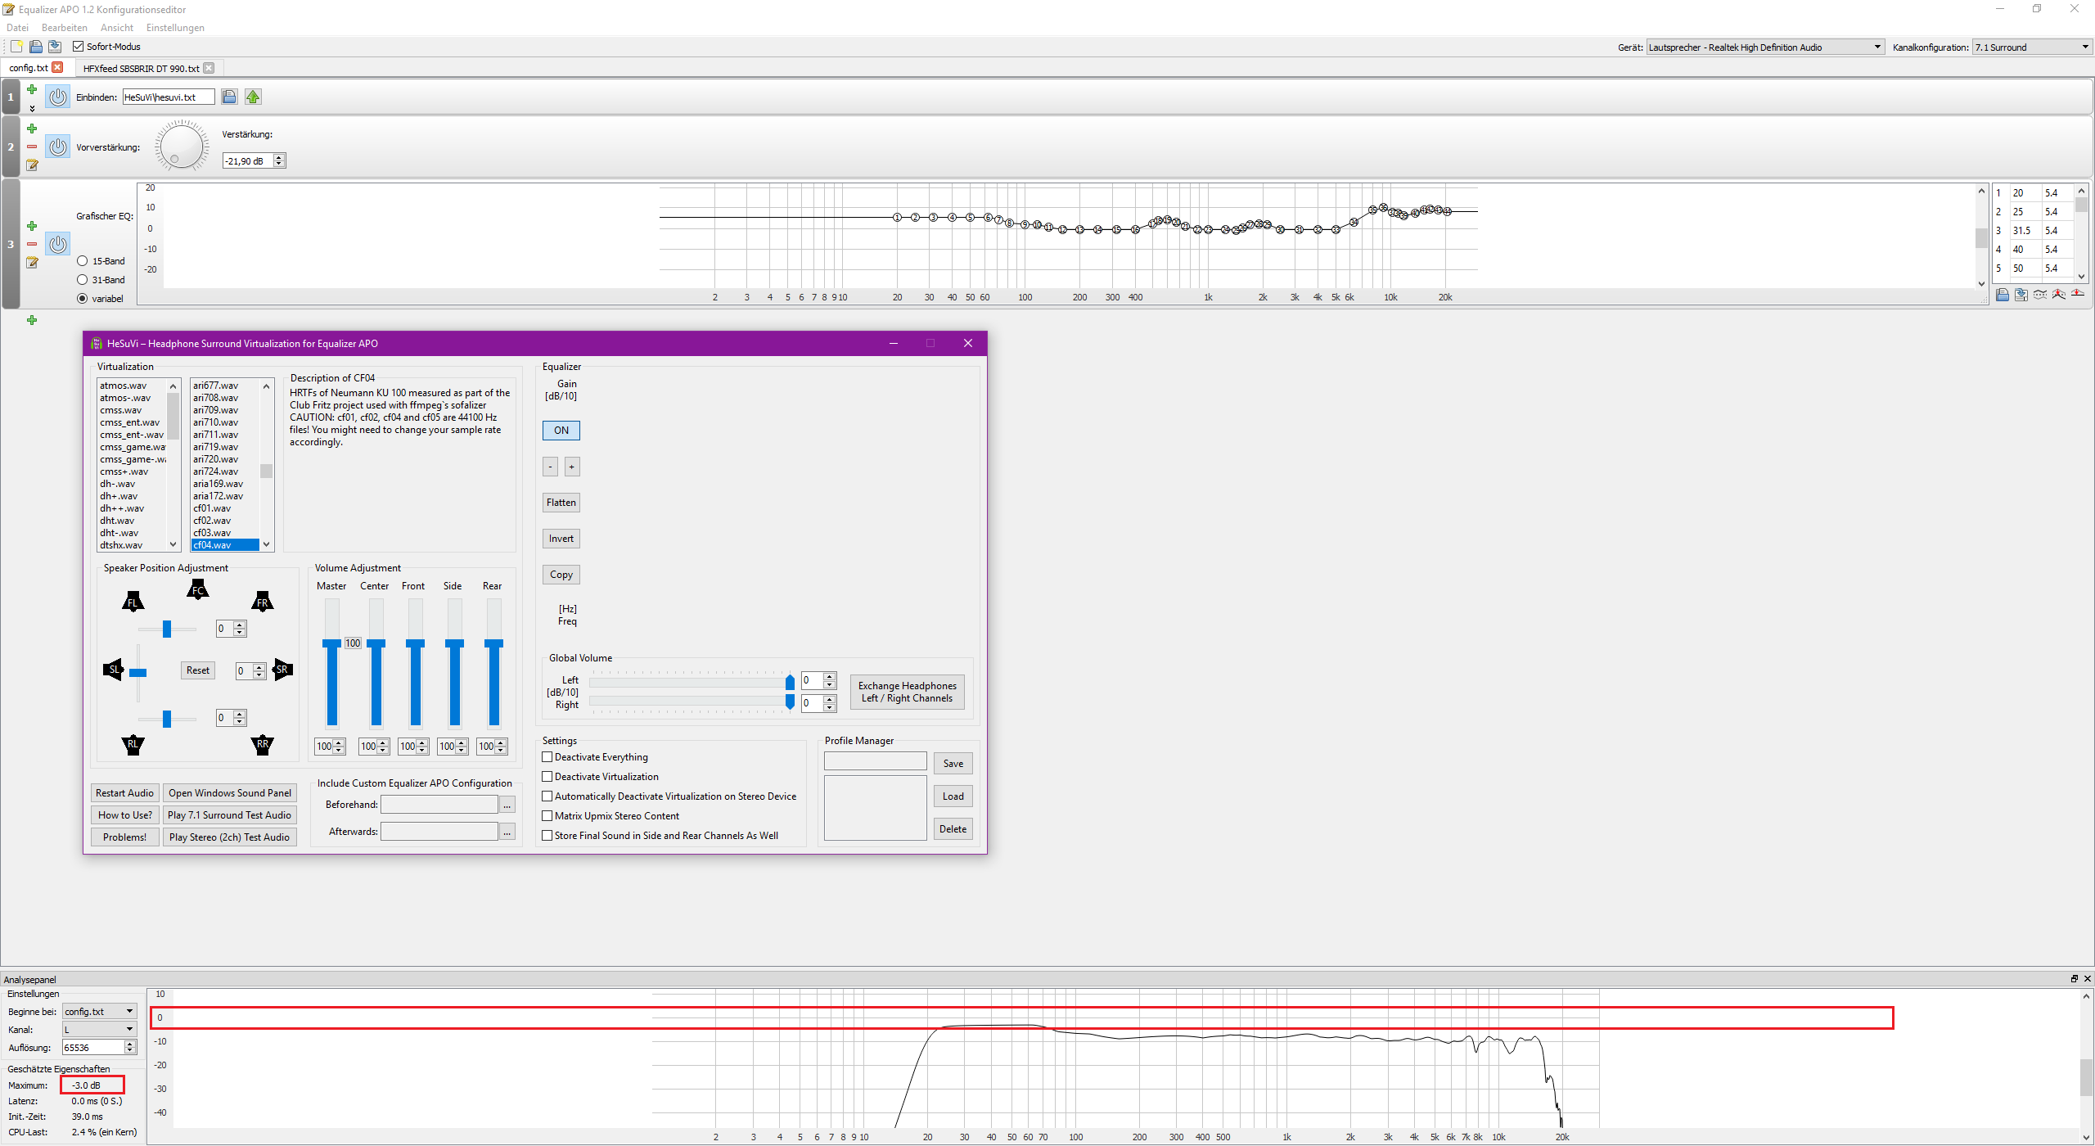Enable the Deactivate Virtualization checkbox
The height and width of the screenshot is (1146, 2095).
(547, 777)
